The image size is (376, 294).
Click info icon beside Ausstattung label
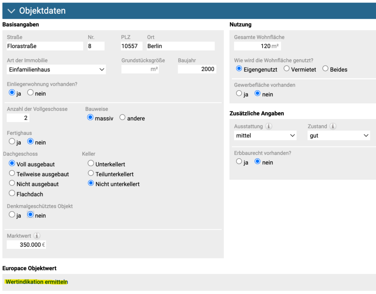point(268,126)
